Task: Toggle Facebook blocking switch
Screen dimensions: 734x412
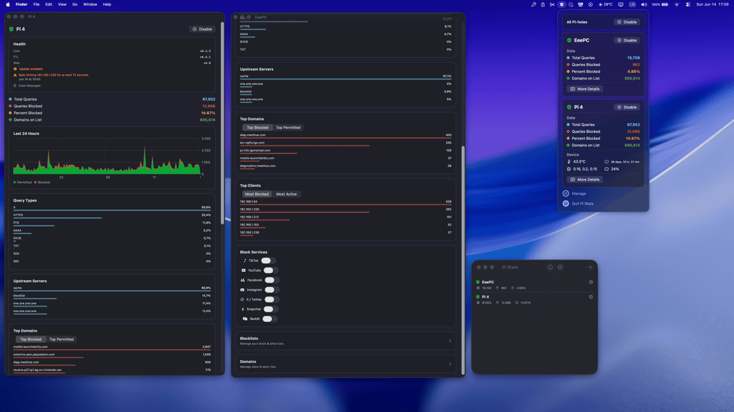Action: tap(272, 280)
